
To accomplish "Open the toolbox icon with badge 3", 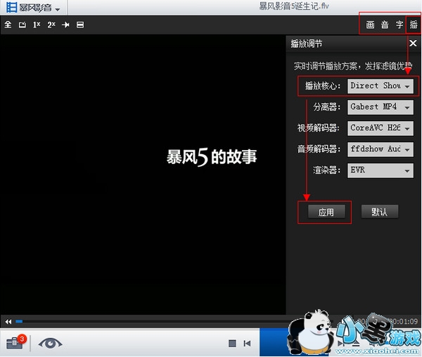I will [x=15, y=342].
